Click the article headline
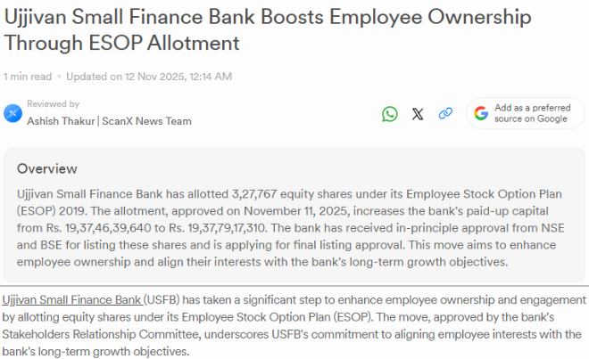 [265, 29]
